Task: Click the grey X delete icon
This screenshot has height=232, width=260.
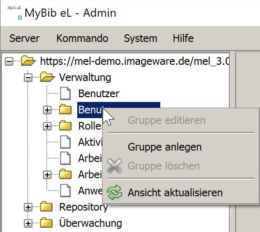Action: point(114,166)
